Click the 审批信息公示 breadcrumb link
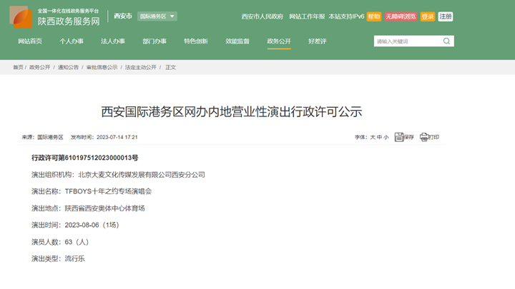Image resolution: width=515 pixels, height=289 pixels. coord(102,67)
